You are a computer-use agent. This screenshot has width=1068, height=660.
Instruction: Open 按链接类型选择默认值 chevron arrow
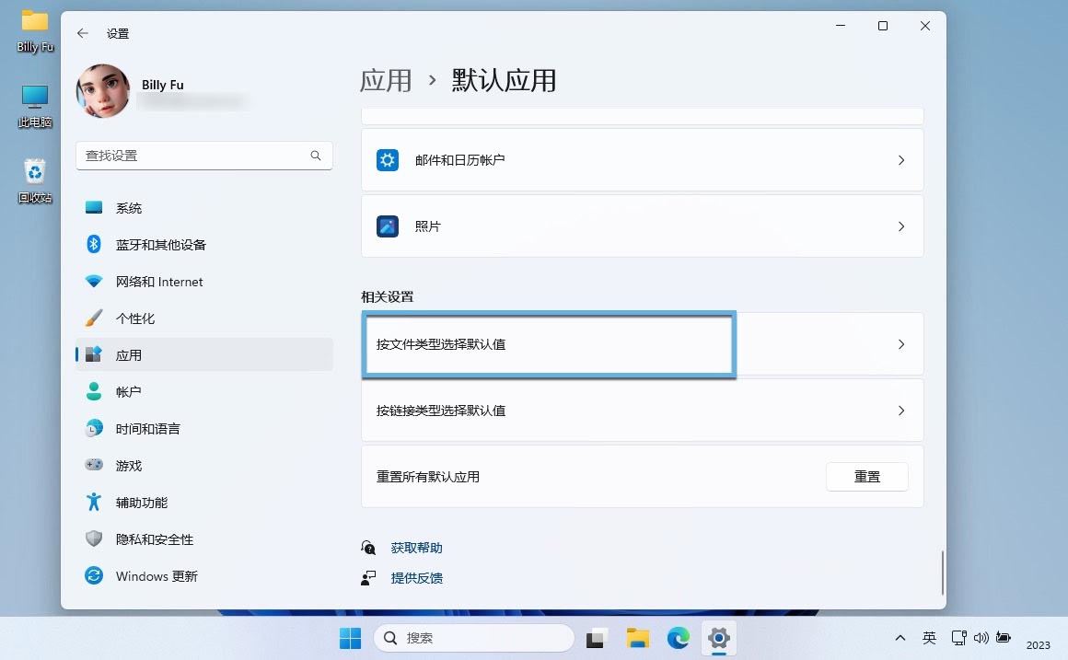(901, 411)
